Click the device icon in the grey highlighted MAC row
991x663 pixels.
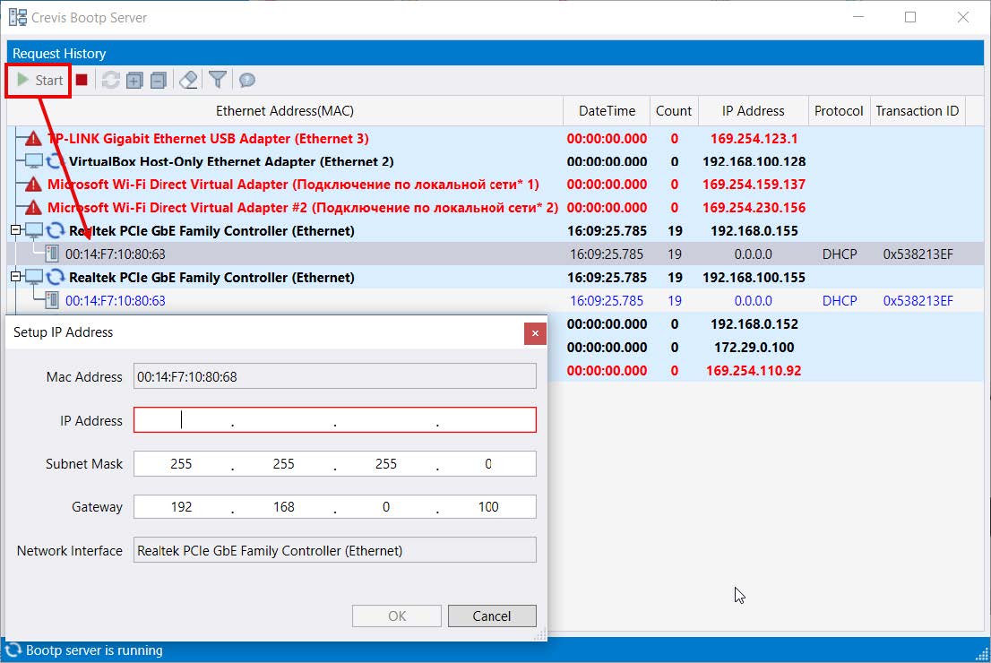coord(52,254)
